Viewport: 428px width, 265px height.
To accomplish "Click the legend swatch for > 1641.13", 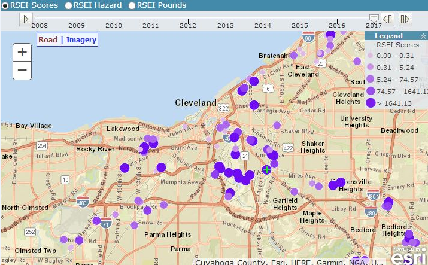I will tap(371, 103).
